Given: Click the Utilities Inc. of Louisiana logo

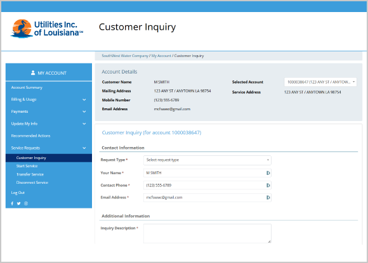Looking at the screenshot, I should (47, 29).
